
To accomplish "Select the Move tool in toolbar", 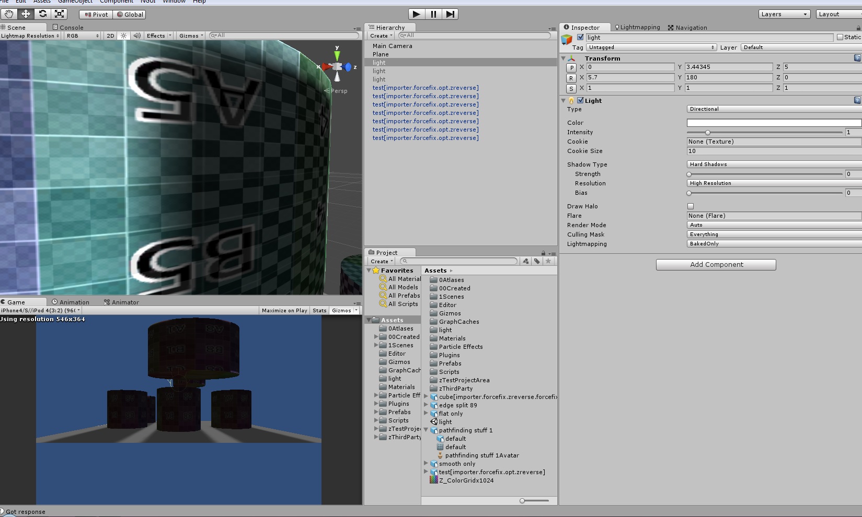I will (26, 14).
